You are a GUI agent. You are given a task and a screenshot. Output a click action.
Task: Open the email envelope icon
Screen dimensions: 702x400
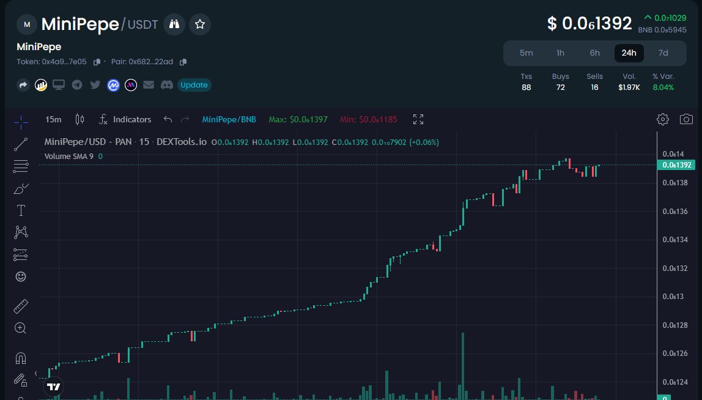149,84
